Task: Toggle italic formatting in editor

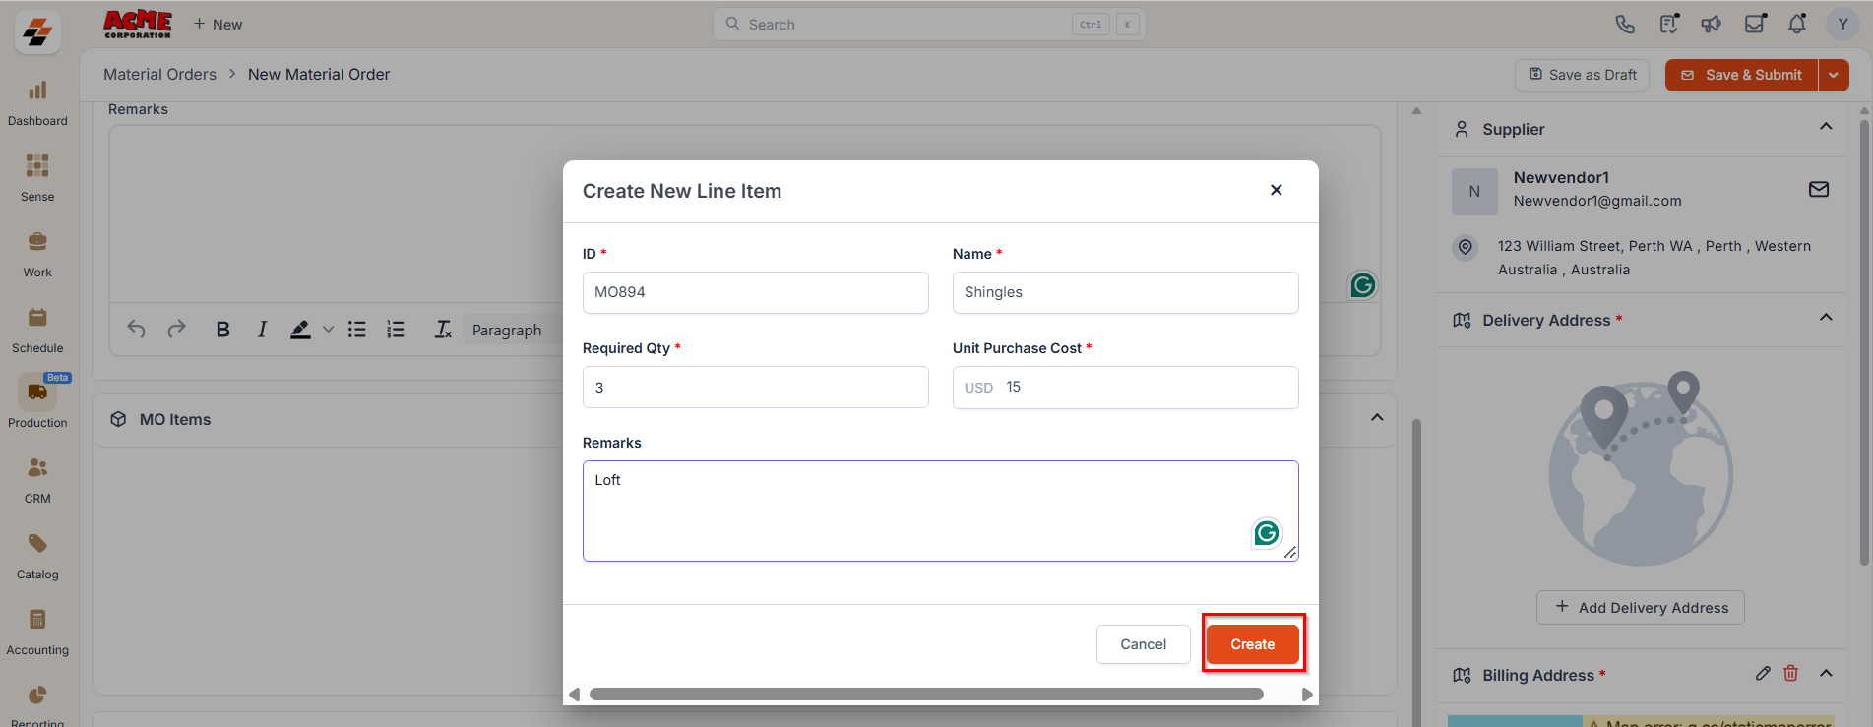Action: pos(262,330)
